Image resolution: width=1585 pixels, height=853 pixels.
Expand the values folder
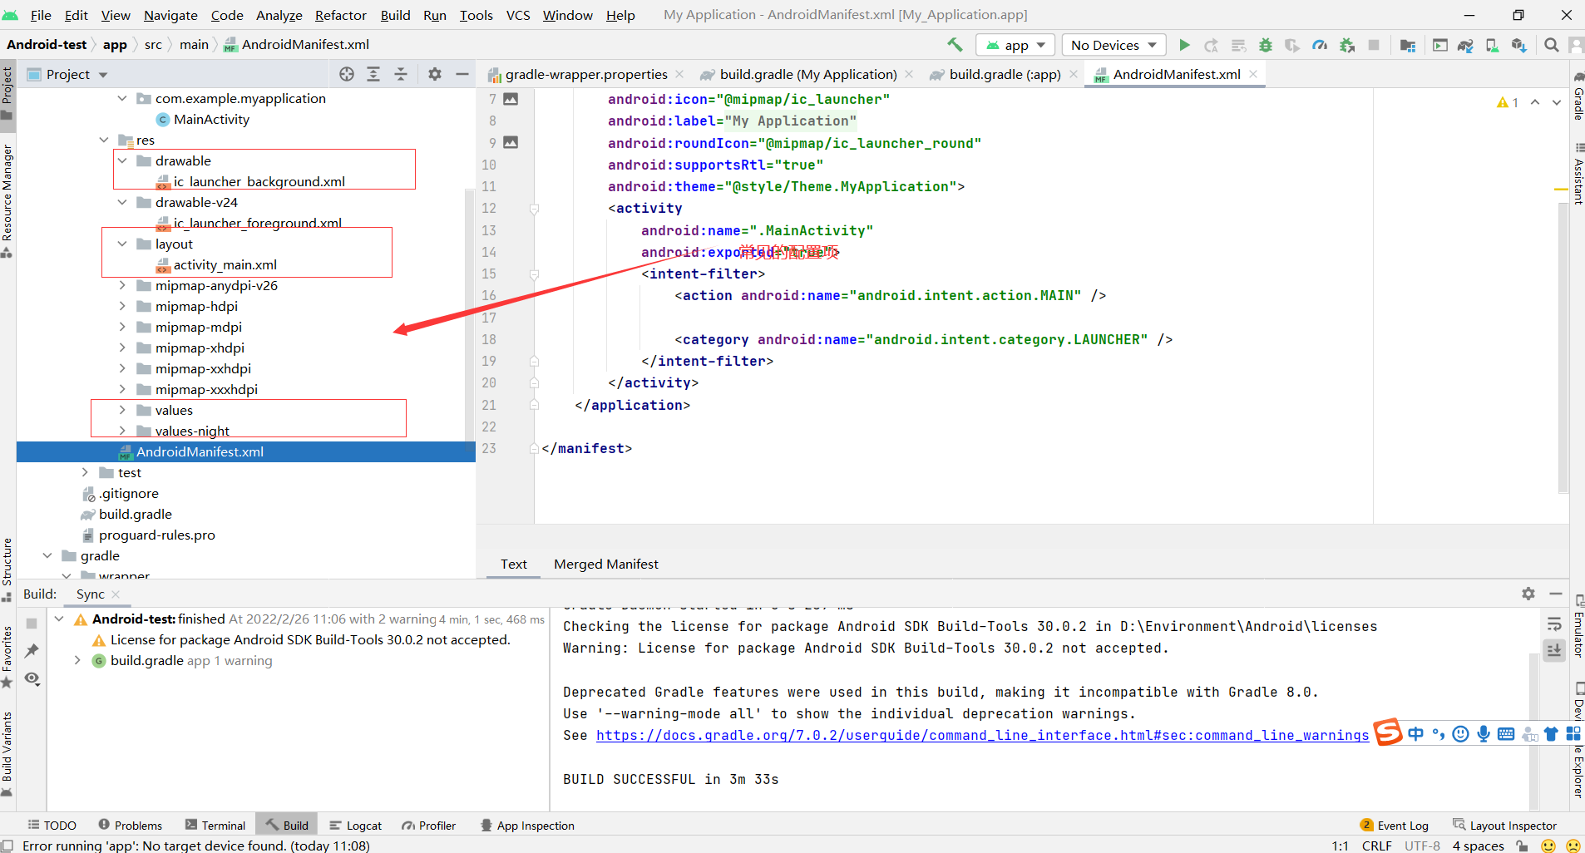[122, 410]
